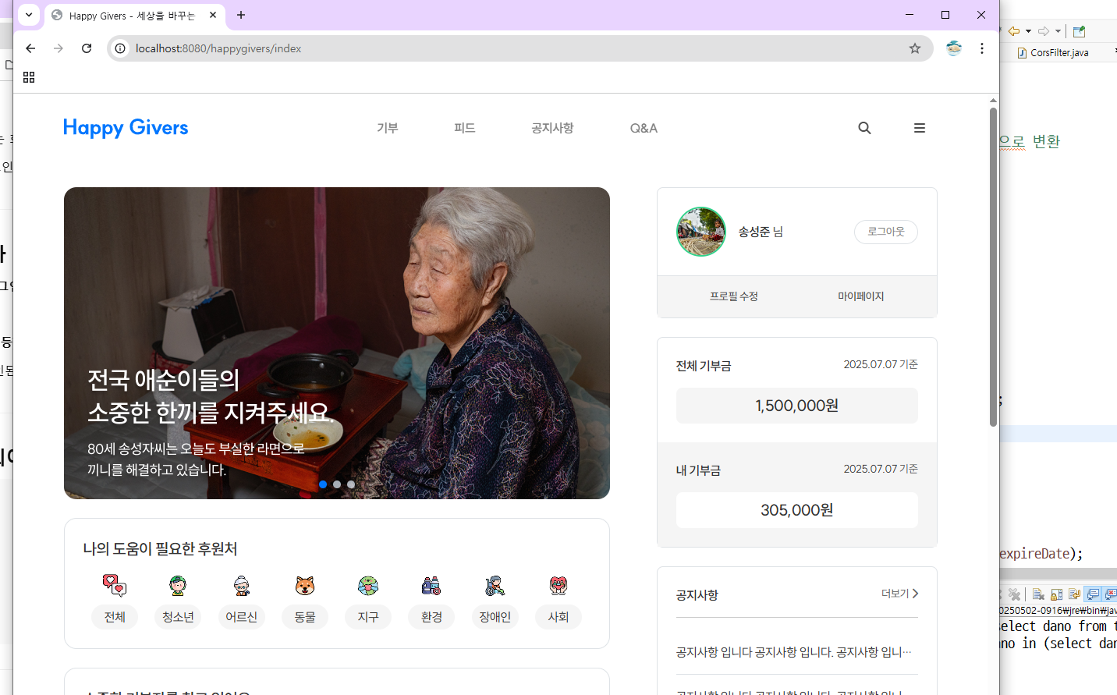Open the hamburger menu icon

coord(920,128)
